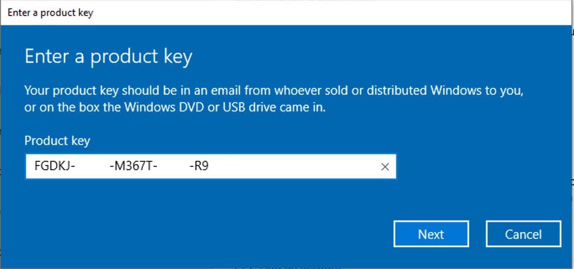Click the Next button
This screenshot has width=574, height=269.
click(431, 234)
